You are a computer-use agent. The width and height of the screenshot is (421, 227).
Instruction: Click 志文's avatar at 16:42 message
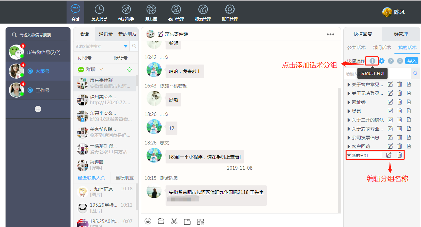[154, 70]
